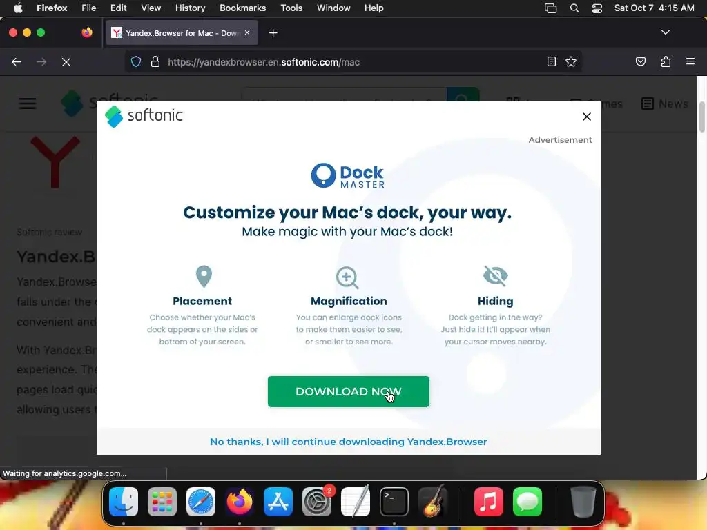This screenshot has height=530, width=707.
Task: Open Safari from the Dock
Action: coord(201,501)
